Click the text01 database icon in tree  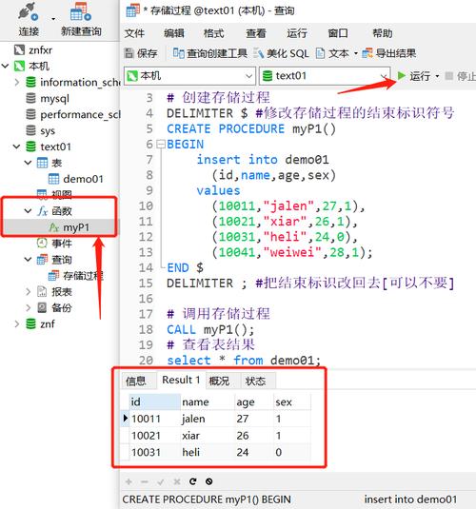pyautogui.click(x=30, y=147)
